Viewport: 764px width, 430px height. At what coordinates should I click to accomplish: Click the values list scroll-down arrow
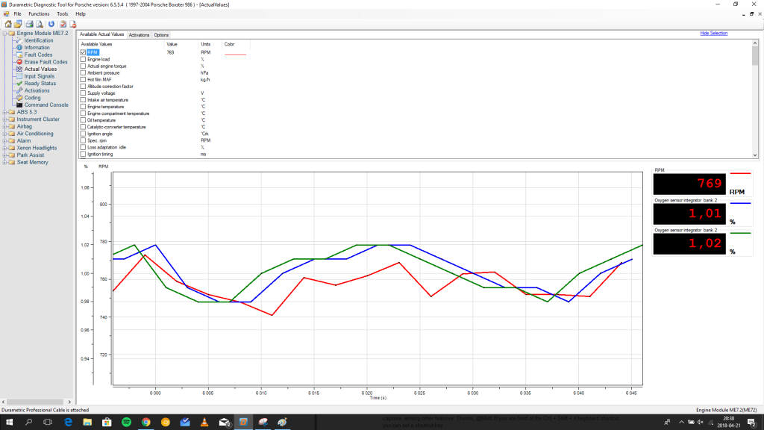[755, 155]
